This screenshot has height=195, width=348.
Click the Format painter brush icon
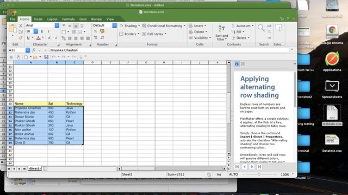[21, 38]
